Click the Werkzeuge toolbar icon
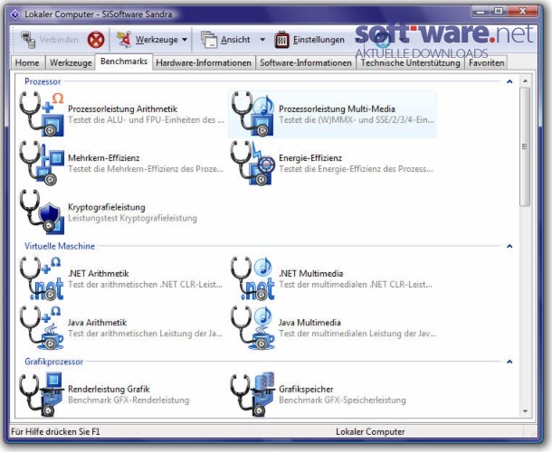 [124, 40]
